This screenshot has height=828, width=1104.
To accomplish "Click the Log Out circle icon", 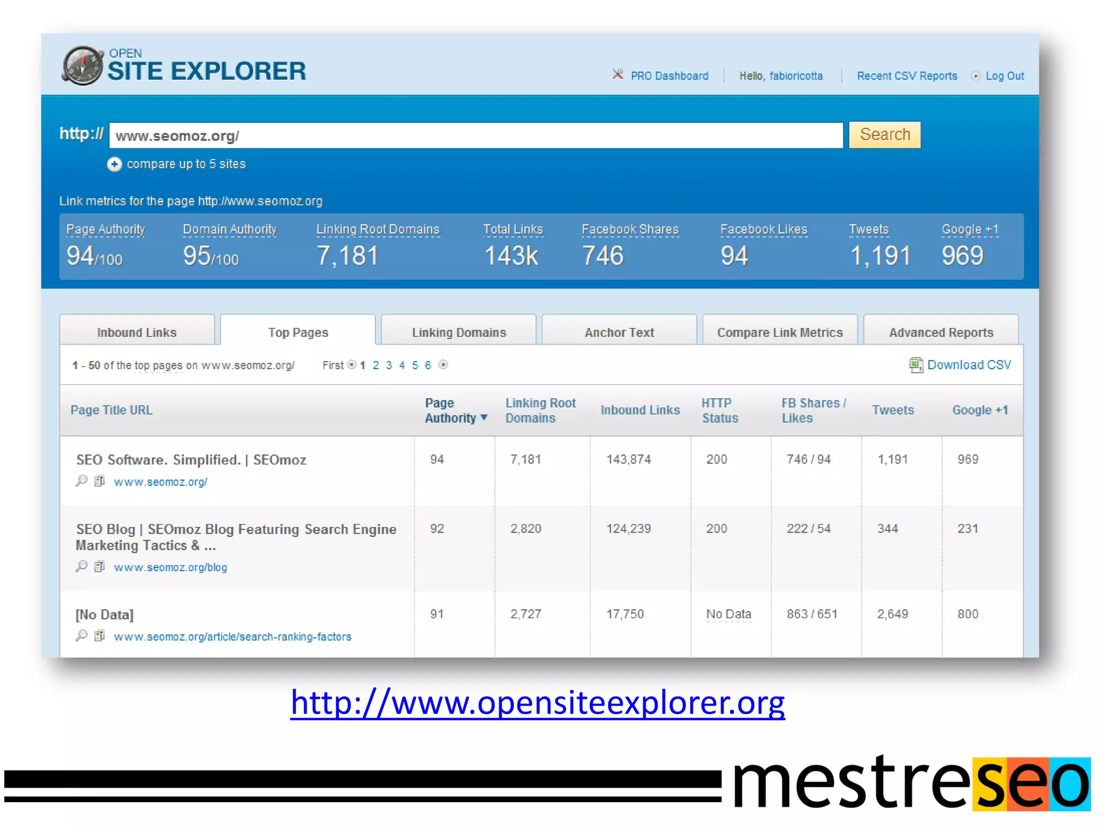I will 975,76.
